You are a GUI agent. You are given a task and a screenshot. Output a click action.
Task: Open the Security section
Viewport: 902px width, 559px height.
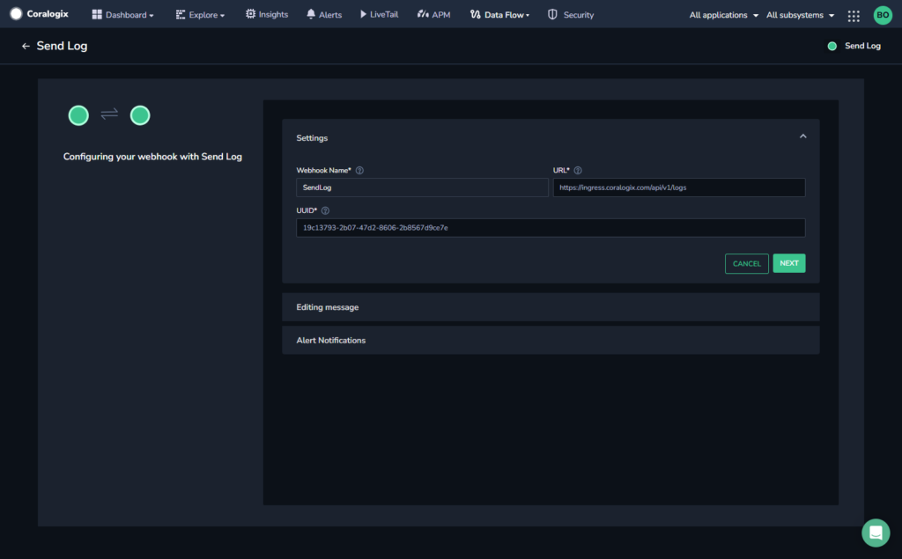coord(571,14)
